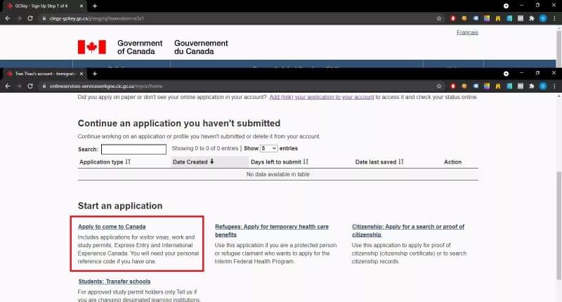Open profile avatar in Immigration account window
The height and width of the screenshot is (302, 562).
tap(543, 86)
